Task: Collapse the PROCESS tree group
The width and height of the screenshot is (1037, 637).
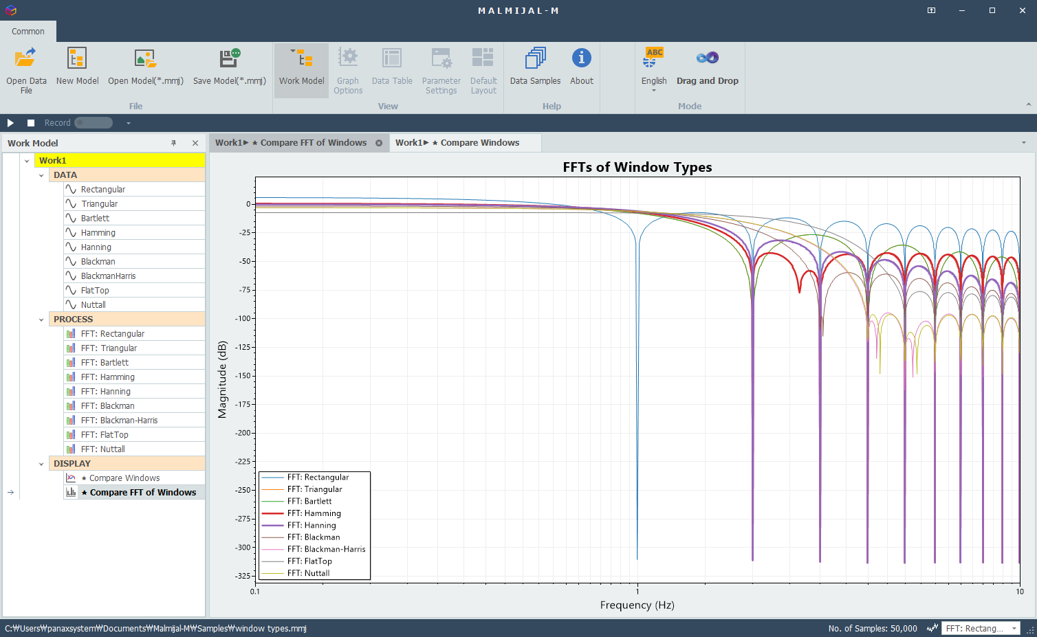Action: (x=41, y=320)
